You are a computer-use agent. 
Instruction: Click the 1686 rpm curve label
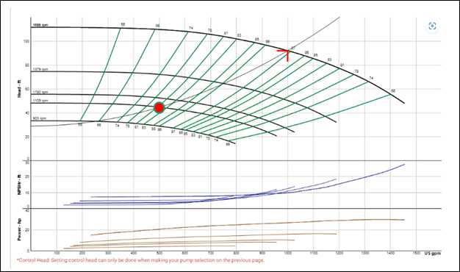(x=40, y=25)
